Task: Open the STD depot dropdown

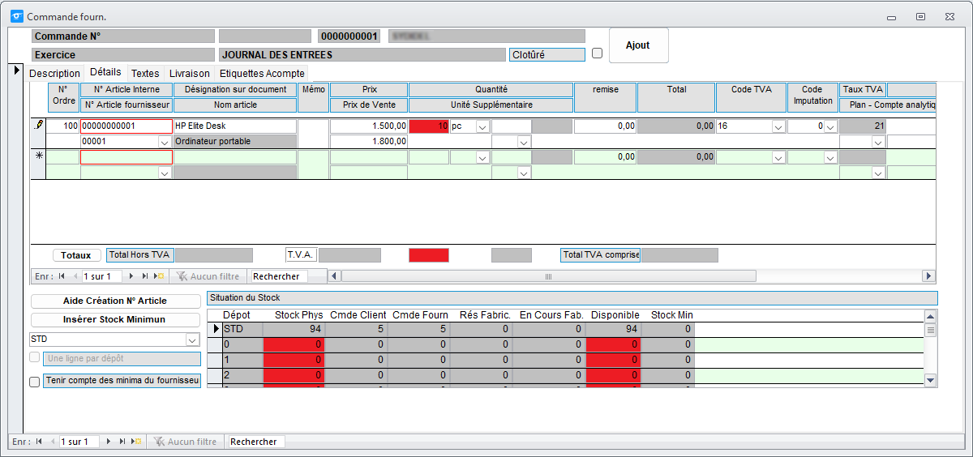Action: [x=192, y=340]
